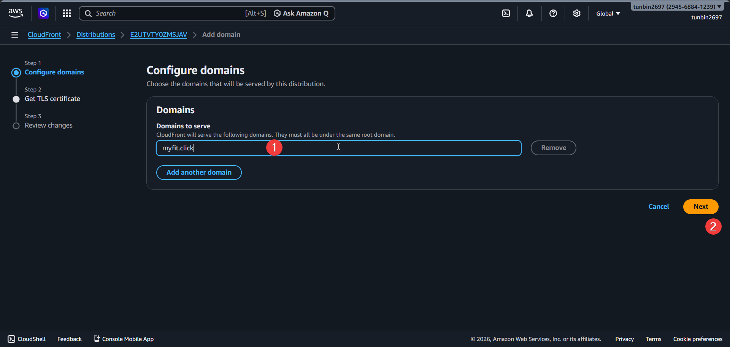Open the console settings gear
Screen dimensions: 730x347
pos(576,13)
